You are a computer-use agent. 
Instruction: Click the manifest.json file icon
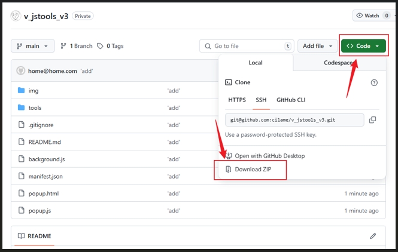[22, 176]
